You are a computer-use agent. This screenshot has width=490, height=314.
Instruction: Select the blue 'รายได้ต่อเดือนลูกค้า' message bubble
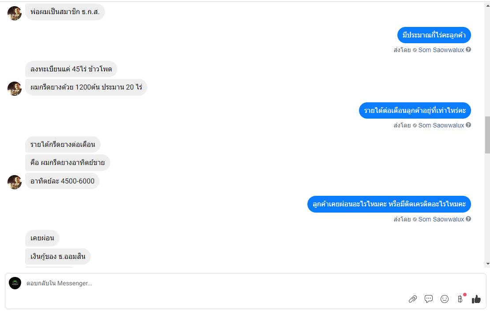pyautogui.click(x=415, y=110)
